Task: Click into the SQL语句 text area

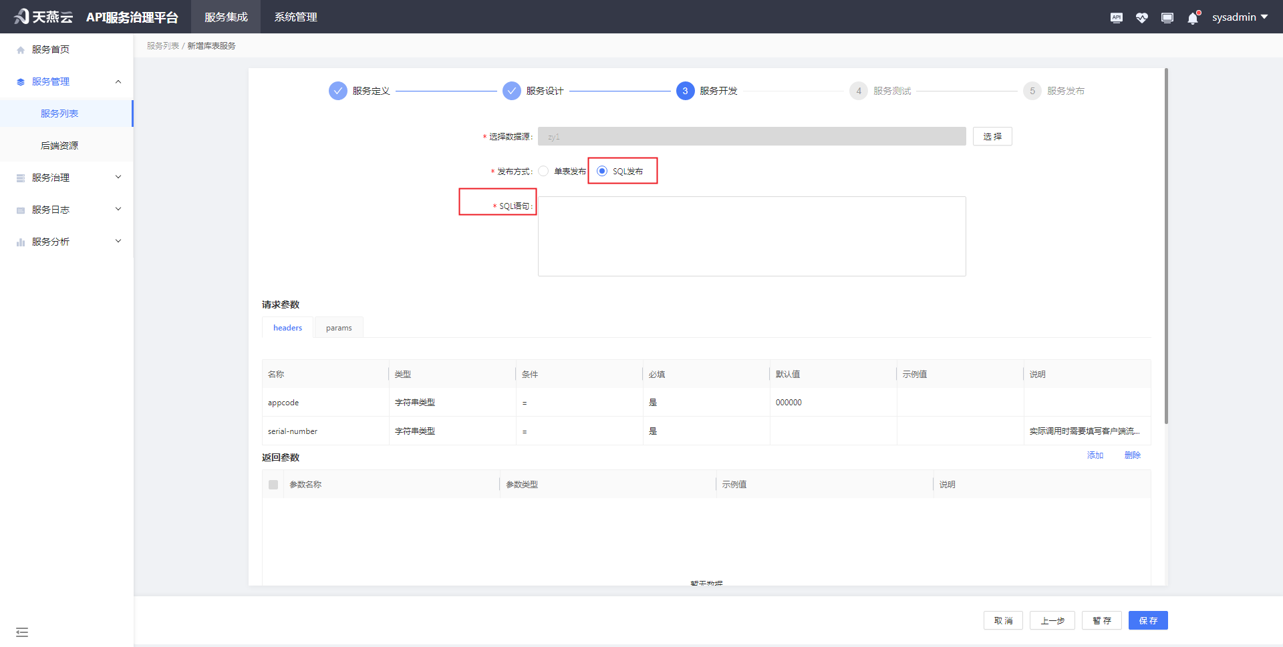Action: pyautogui.click(x=751, y=236)
